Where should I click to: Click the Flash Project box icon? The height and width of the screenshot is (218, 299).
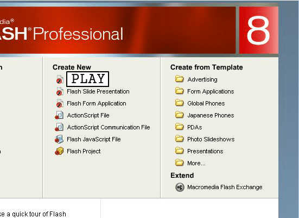click(59, 151)
